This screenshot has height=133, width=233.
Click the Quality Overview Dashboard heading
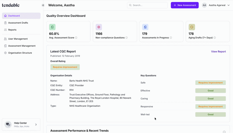(66, 16)
